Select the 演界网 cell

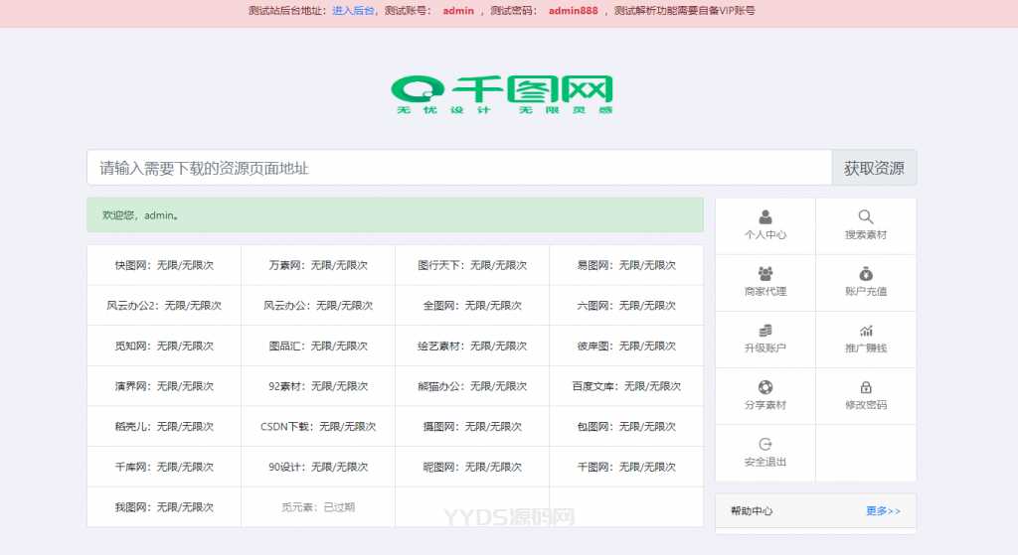coord(164,386)
